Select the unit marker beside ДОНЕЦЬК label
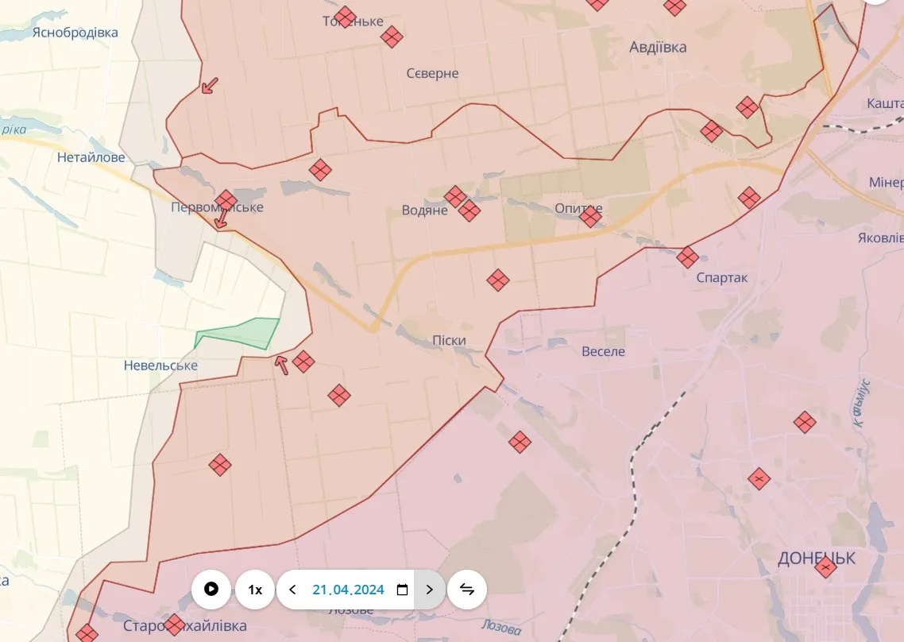The width and height of the screenshot is (904, 642). [x=825, y=567]
